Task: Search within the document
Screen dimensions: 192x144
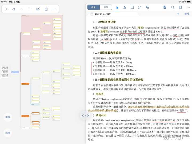Action: point(173,7)
